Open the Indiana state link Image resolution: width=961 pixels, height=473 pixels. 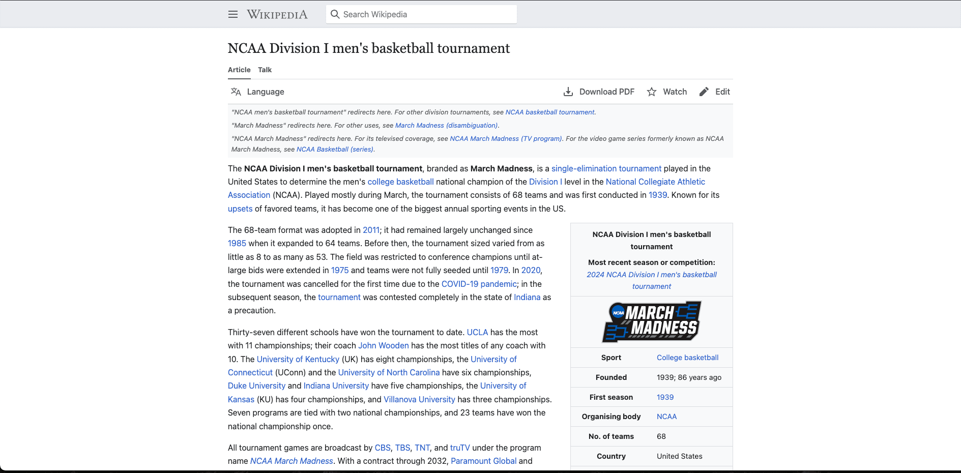[527, 297]
